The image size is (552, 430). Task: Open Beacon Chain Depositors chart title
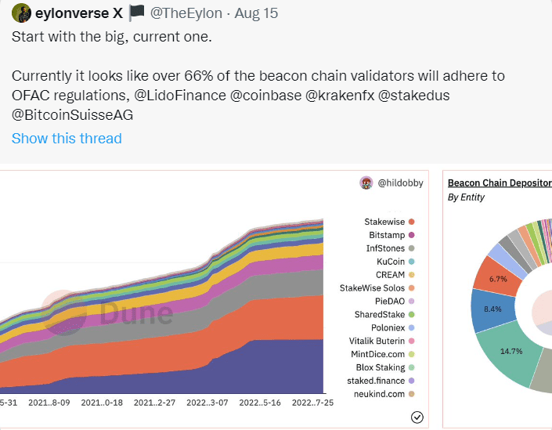500,182
